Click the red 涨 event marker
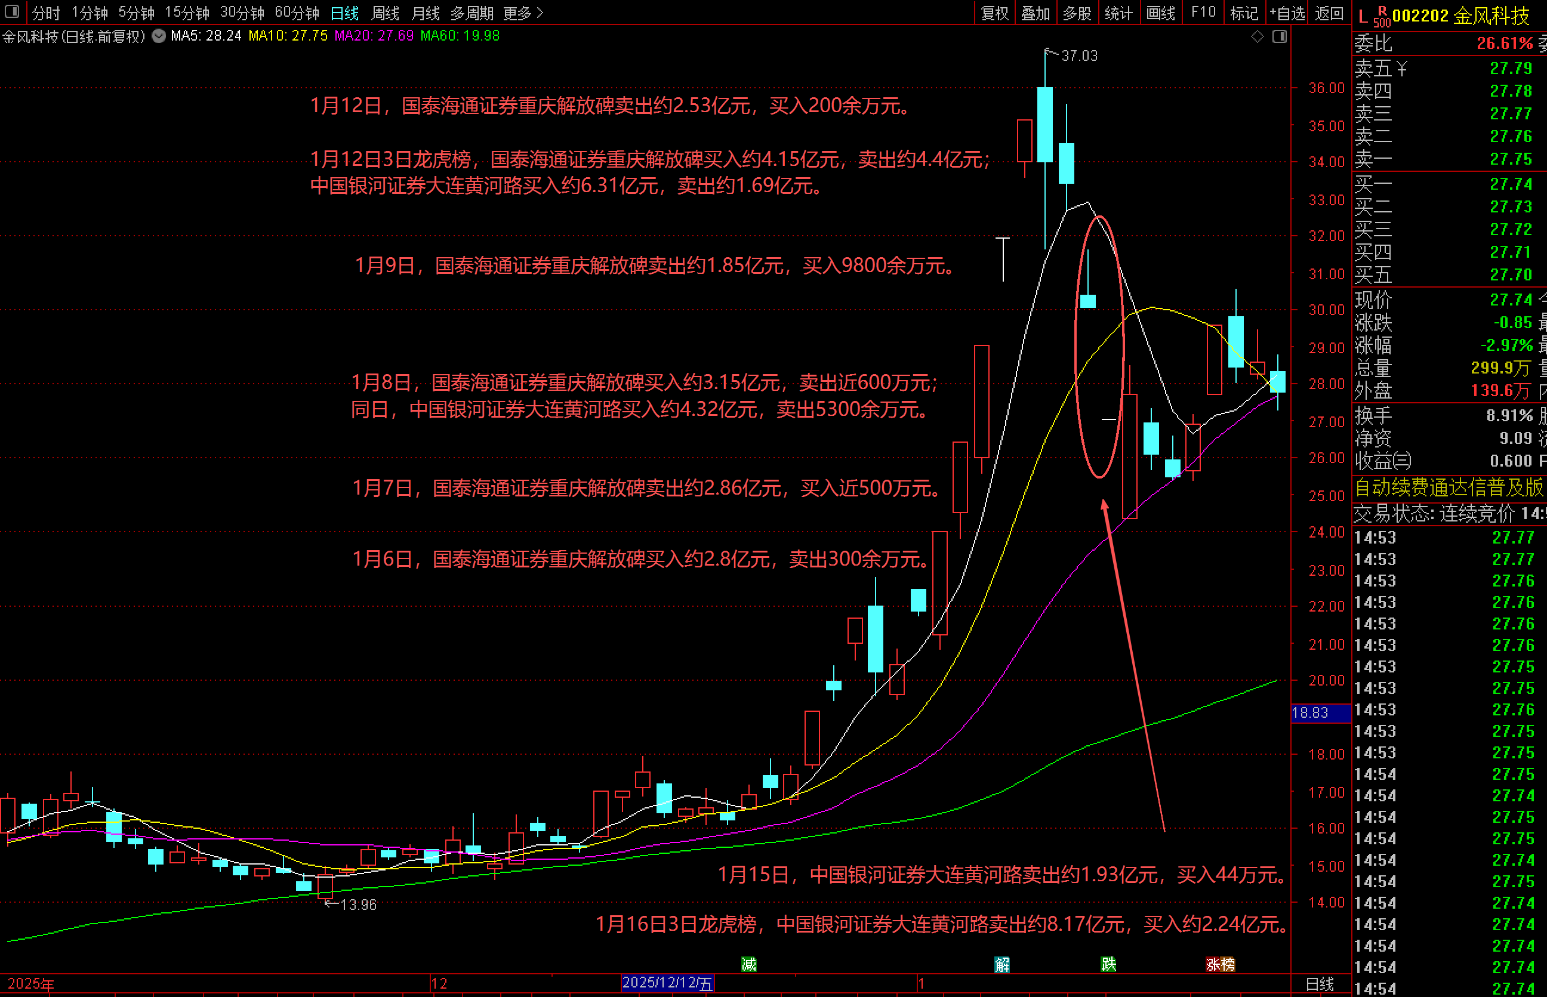Screen dimensions: 1547x997 point(1213,964)
